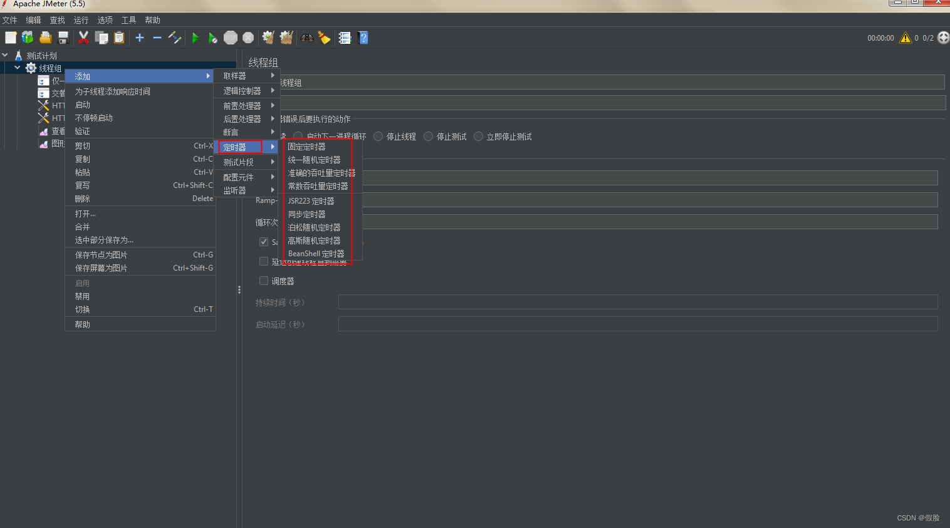Choose 固定定时器 from timer submenu

[x=321, y=147]
